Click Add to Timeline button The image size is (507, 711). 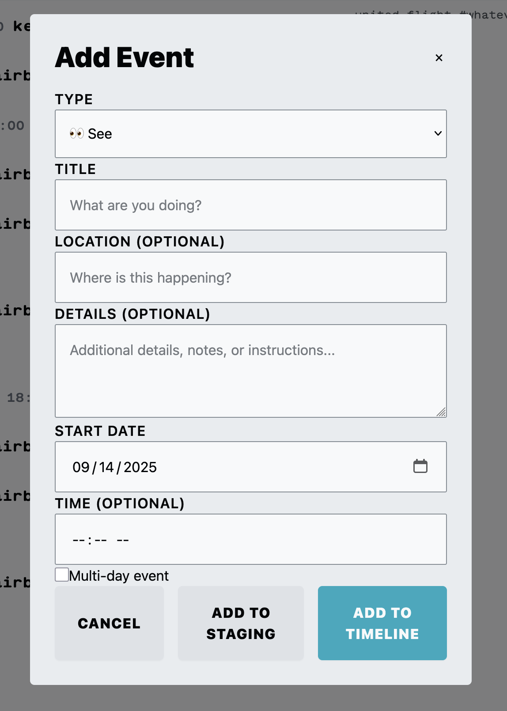click(x=382, y=623)
